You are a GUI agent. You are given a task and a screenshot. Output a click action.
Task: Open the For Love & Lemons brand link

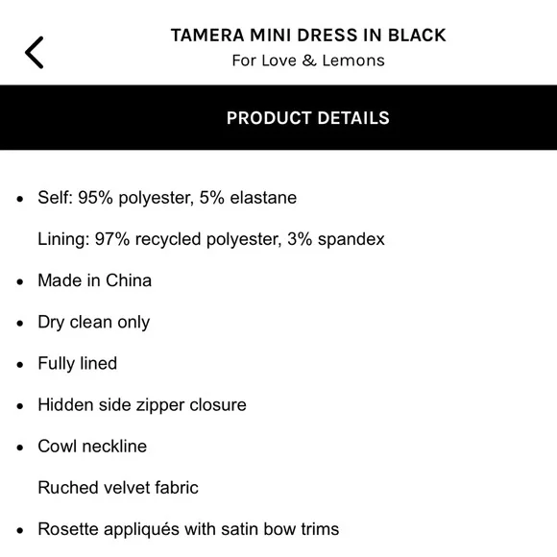click(x=308, y=61)
